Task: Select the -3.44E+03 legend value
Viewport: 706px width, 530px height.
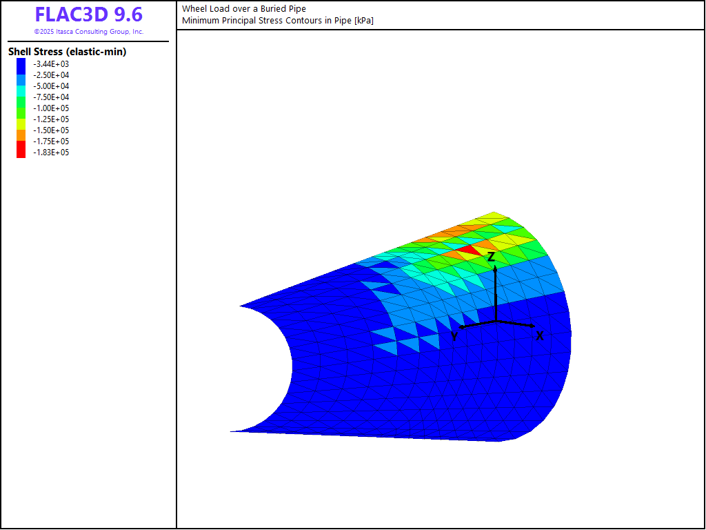Action: [51, 64]
